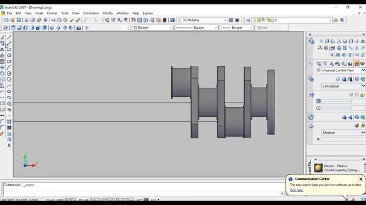Screen dimensions: 366x205
Task: Open the Medium render preset dropdown
Action: point(343,133)
